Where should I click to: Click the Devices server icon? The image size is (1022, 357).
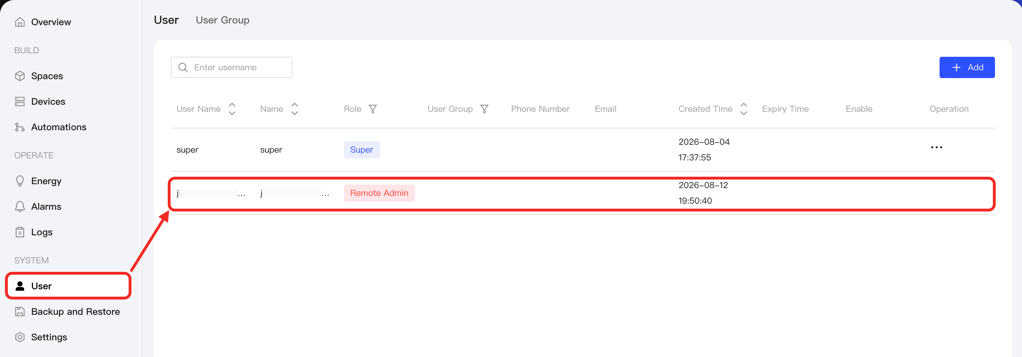[x=20, y=102]
